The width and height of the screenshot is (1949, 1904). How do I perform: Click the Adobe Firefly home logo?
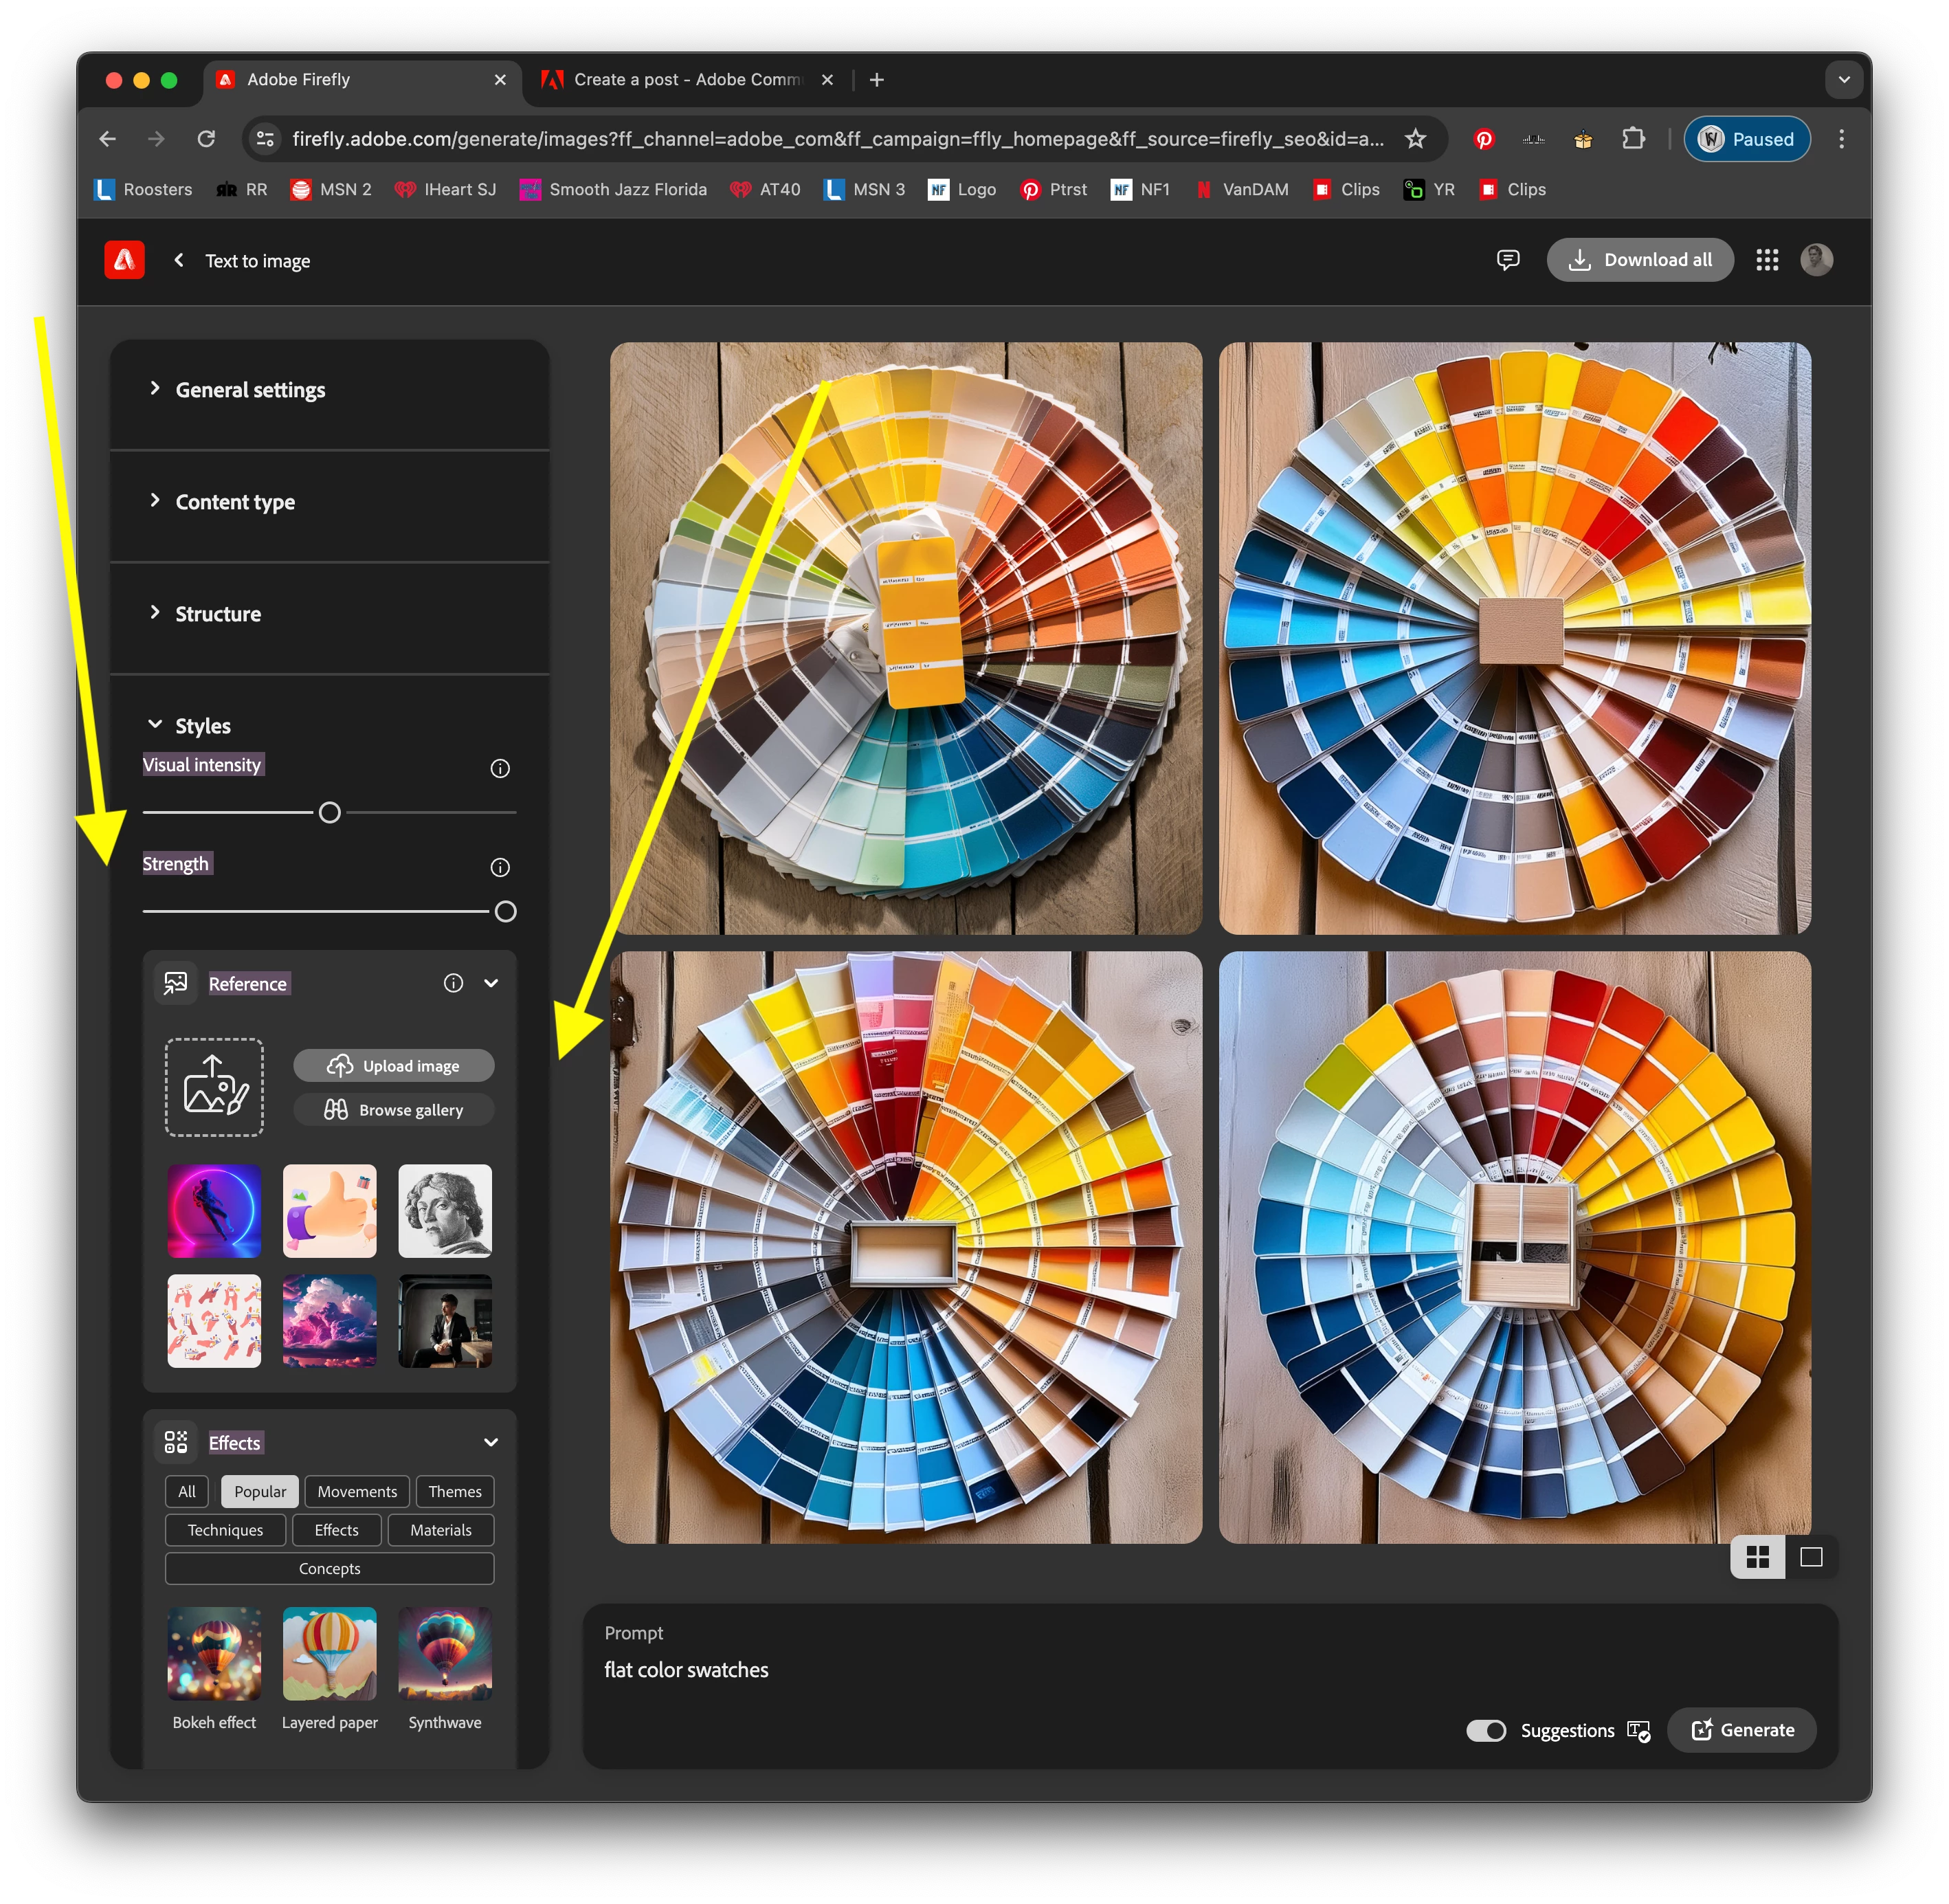coord(124,260)
